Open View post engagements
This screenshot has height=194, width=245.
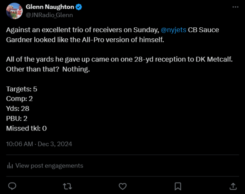click(x=49, y=165)
